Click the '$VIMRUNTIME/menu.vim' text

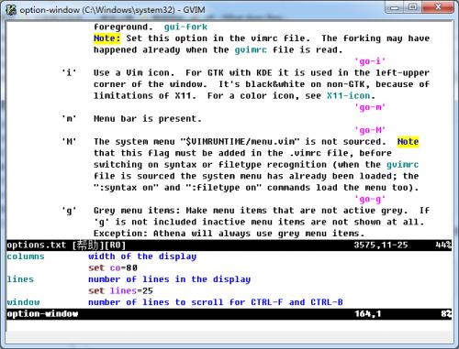point(240,142)
